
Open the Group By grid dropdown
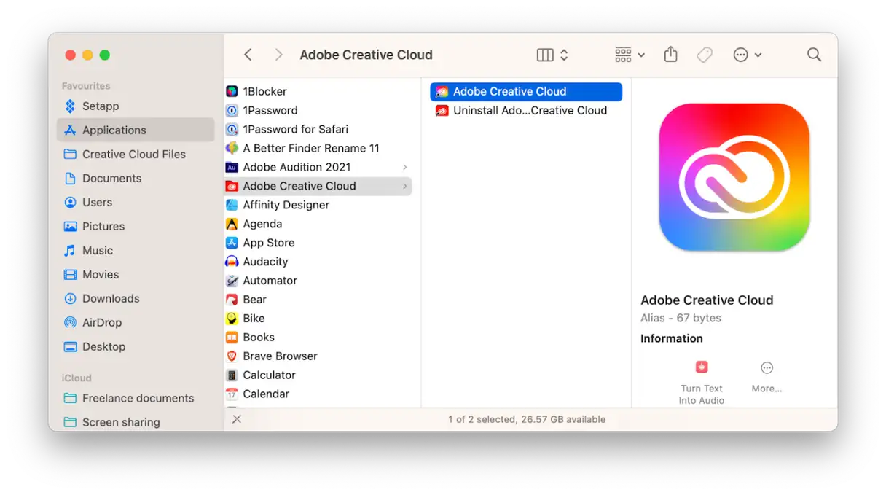(x=630, y=55)
